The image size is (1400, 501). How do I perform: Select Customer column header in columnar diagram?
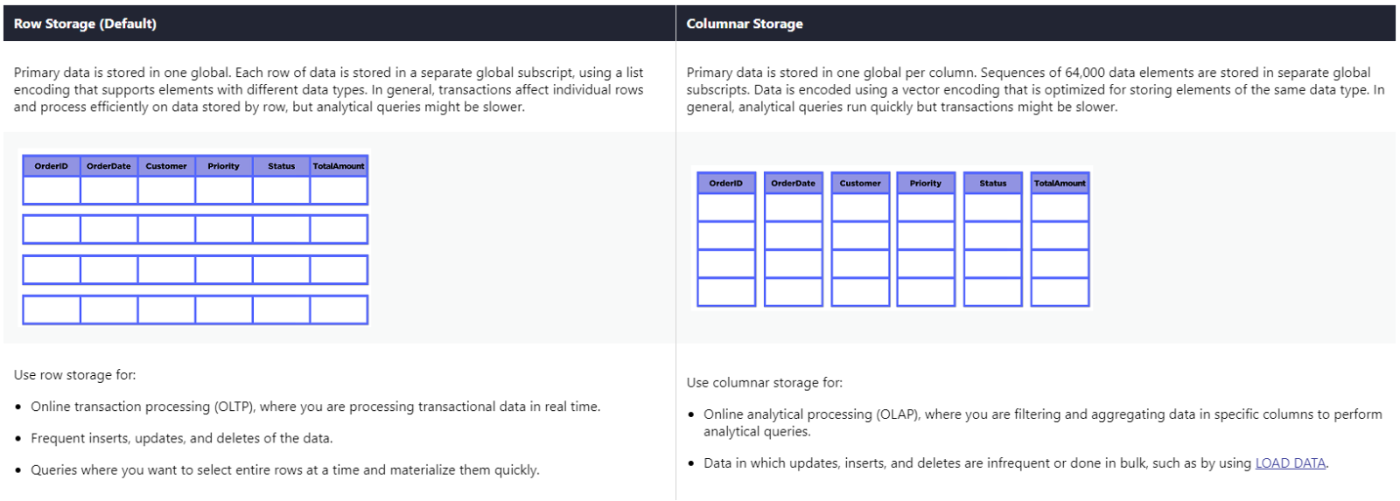[860, 184]
